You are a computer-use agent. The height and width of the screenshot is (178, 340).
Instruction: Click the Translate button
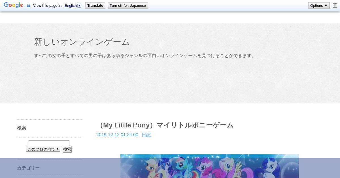95,5
